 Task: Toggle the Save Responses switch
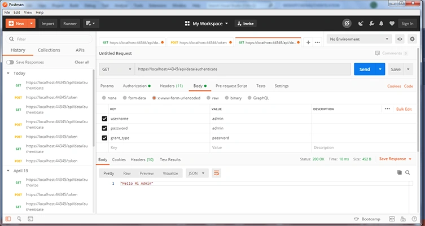(10, 62)
